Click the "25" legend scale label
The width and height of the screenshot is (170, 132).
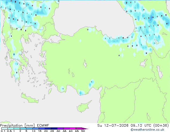[52, 131]
